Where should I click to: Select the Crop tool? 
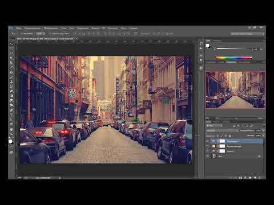[x=11, y=63]
